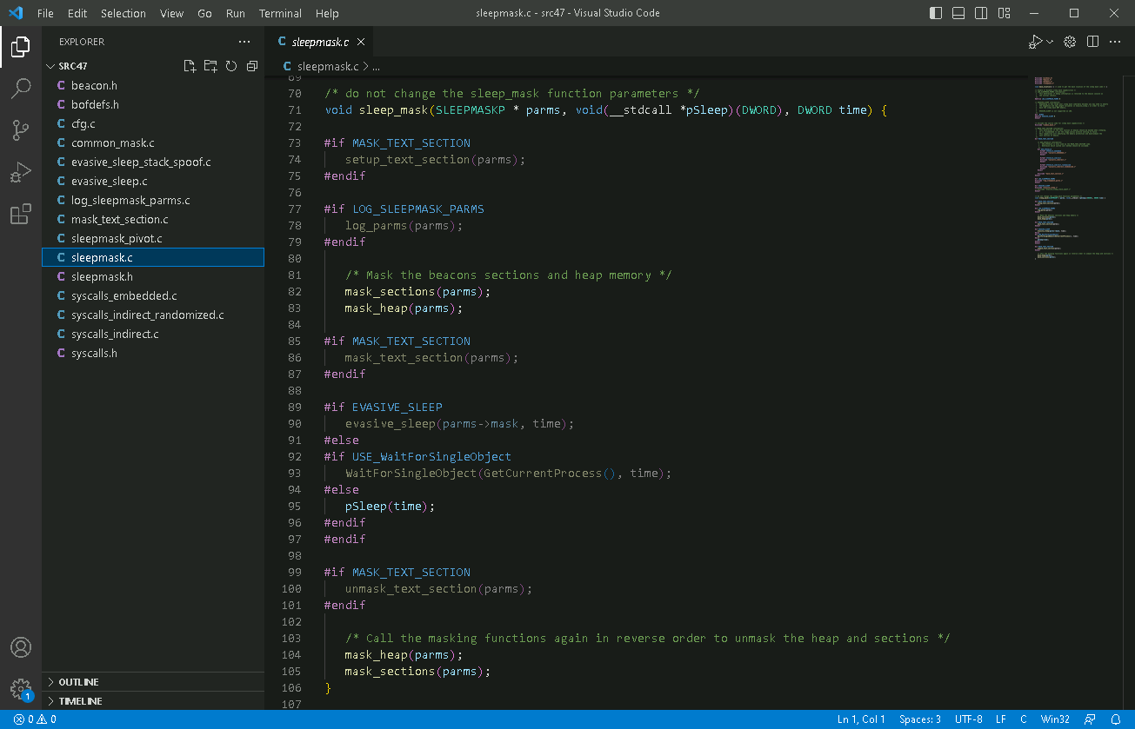Open syscalls_embedded.c in the file list

124,296
